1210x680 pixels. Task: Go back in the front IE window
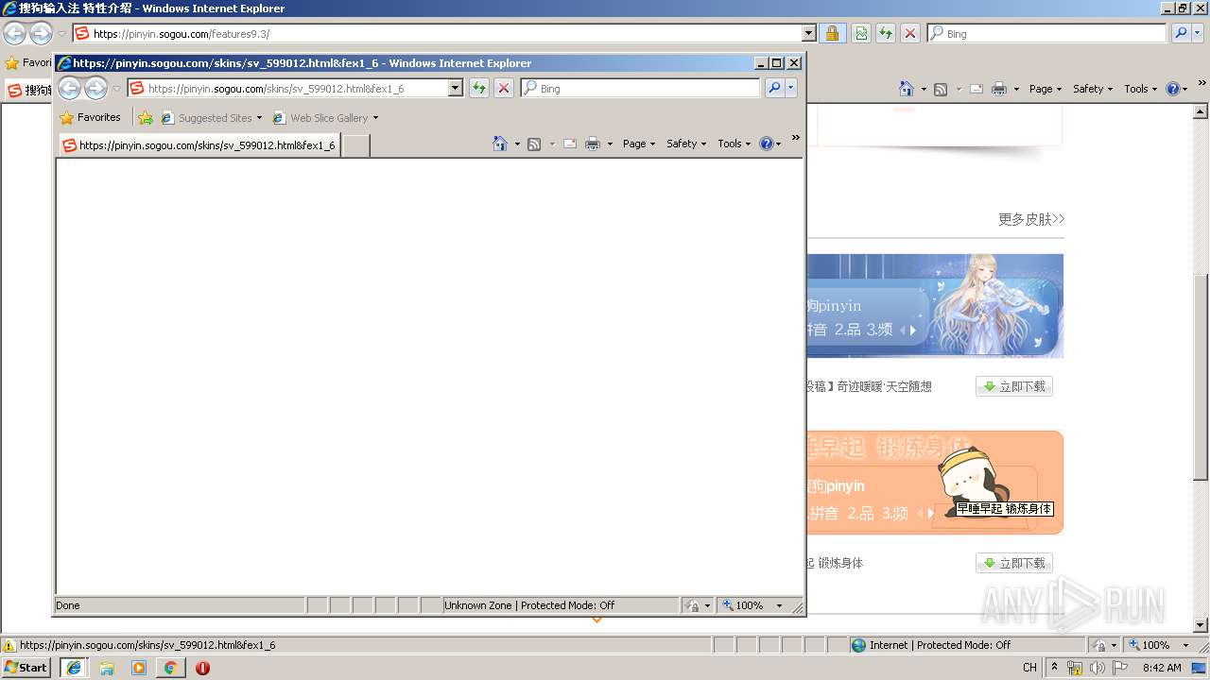click(x=70, y=88)
